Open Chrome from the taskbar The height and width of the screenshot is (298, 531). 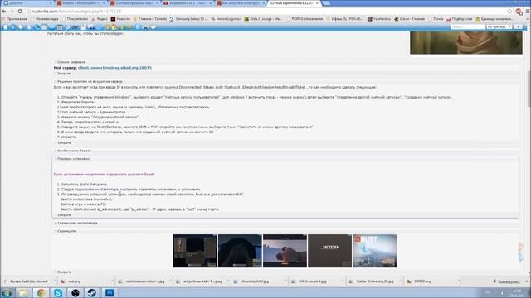[41, 292]
